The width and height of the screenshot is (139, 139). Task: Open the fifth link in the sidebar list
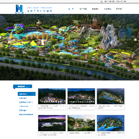23,110
